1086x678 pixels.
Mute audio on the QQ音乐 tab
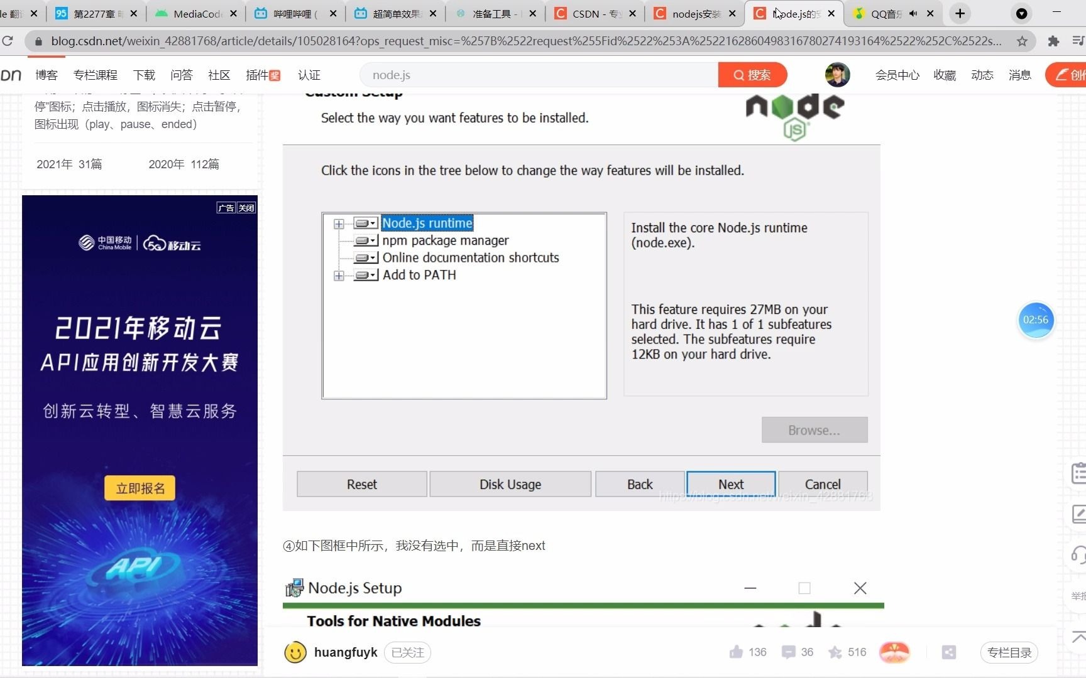pos(913,13)
